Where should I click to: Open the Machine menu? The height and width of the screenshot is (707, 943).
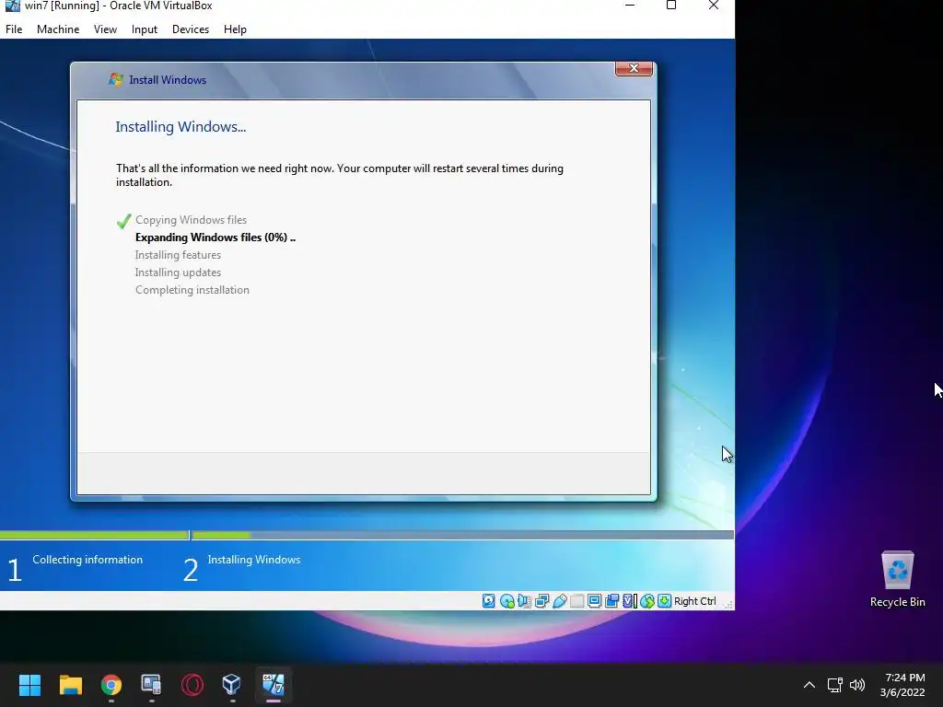click(58, 29)
